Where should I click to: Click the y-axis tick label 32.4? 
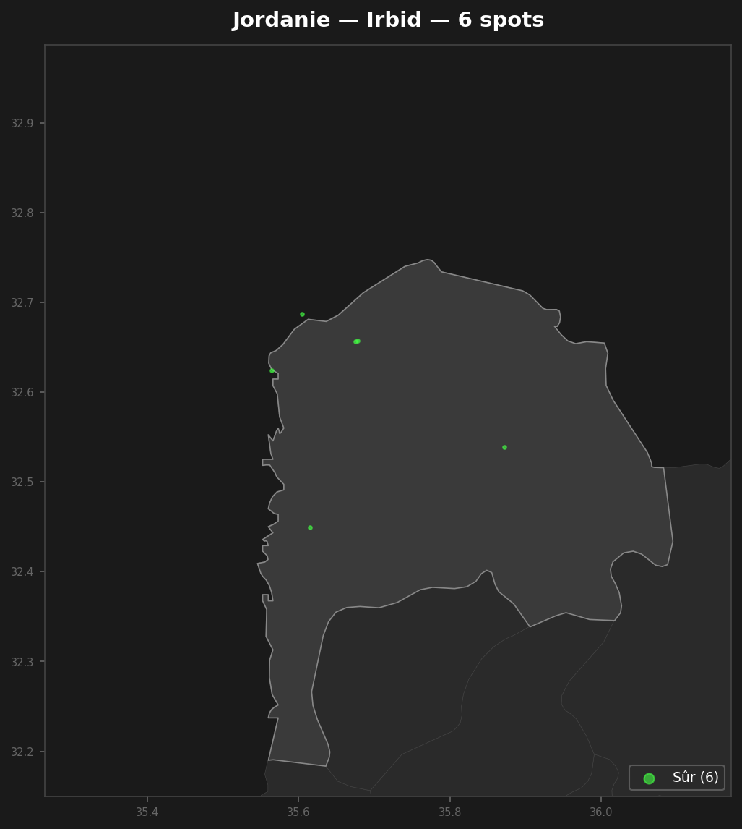tap(22, 572)
